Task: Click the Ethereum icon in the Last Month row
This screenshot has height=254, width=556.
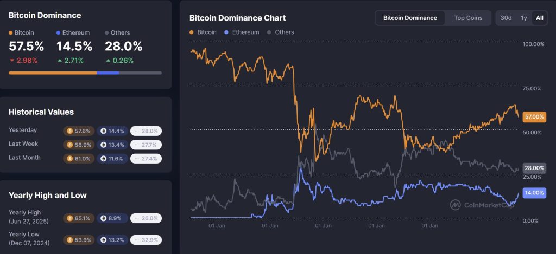Action: pos(103,158)
